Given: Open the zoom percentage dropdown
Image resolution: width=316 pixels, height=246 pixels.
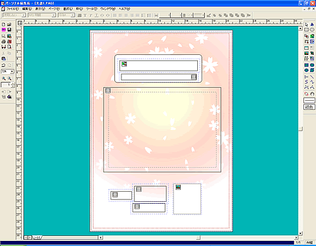Looking at the screenshot, I should click(x=12, y=72).
